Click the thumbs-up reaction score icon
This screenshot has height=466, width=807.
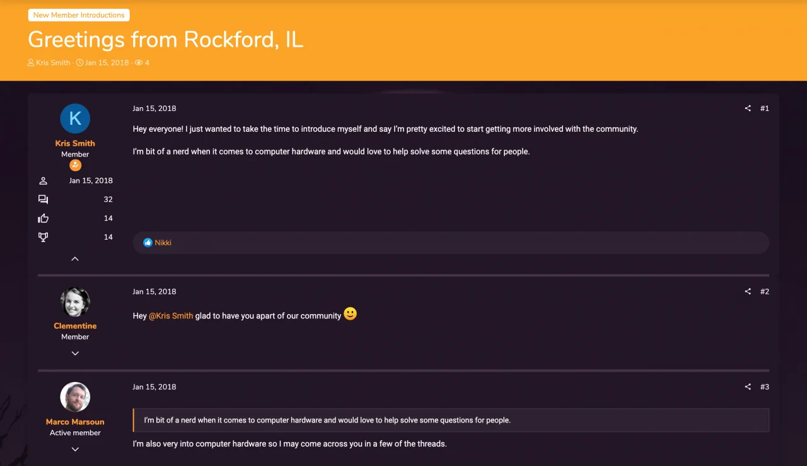pos(43,218)
